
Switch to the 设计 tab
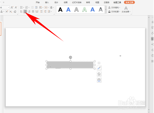coord(56,2)
